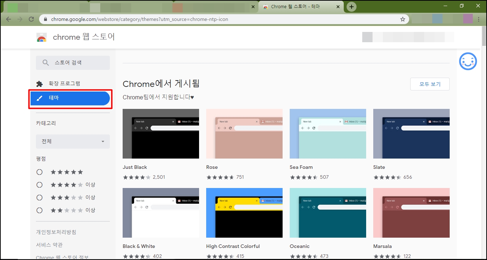Click the blue smiley face icon
Image resolution: width=487 pixels, height=260 pixels.
(x=468, y=61)
